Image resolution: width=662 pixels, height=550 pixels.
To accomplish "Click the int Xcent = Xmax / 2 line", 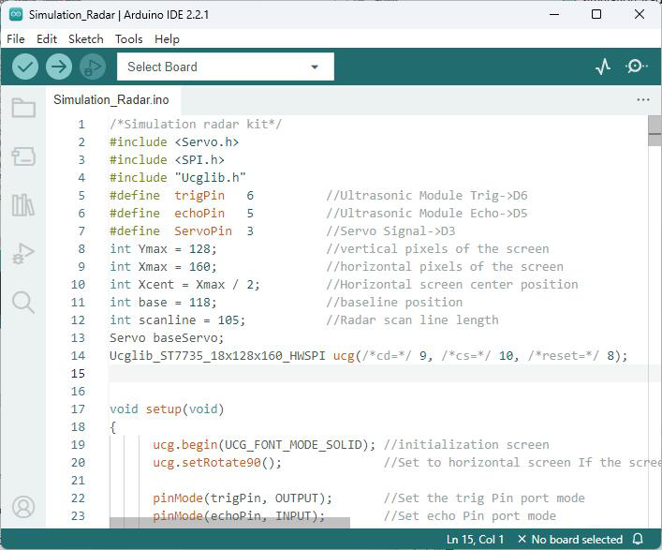I will click(x=184, y=284).
